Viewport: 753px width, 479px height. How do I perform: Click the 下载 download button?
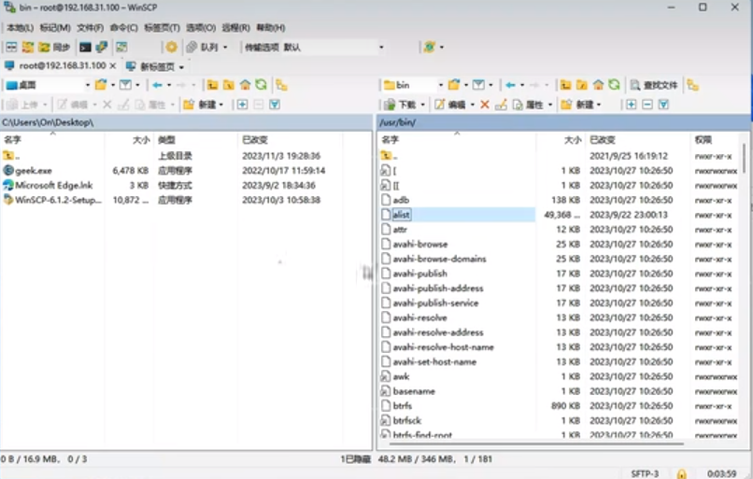[x=401, y=105]
